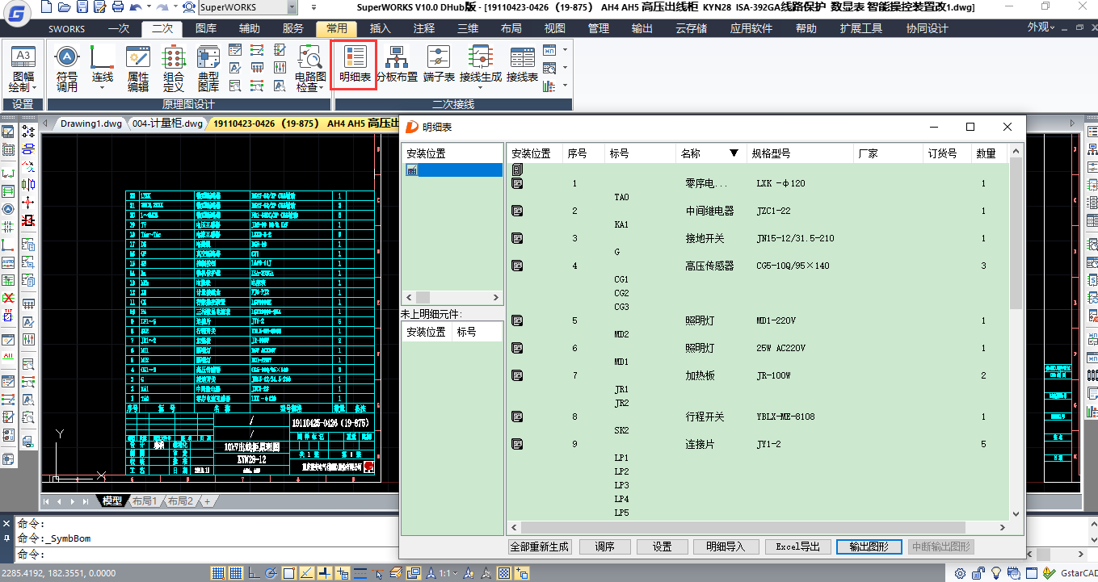Open the SuperWORKS workspace combo box
Image resolution: width=1098 pixels, height=582 pixels.
pyautogui.click(x=247, y=7)
